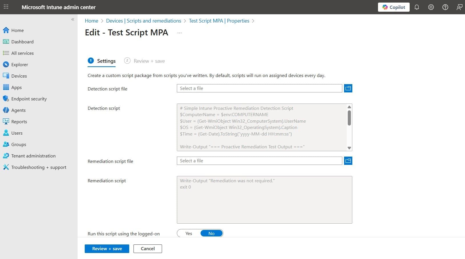Open the settings gear icon
The width and height of the screenshot is (465, 259).
tap(431, 7)
